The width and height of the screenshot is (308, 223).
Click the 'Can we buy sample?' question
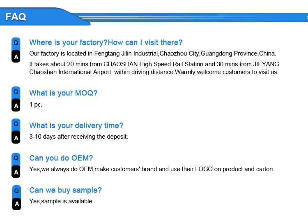pyautogui.click(x=65, y=190)
